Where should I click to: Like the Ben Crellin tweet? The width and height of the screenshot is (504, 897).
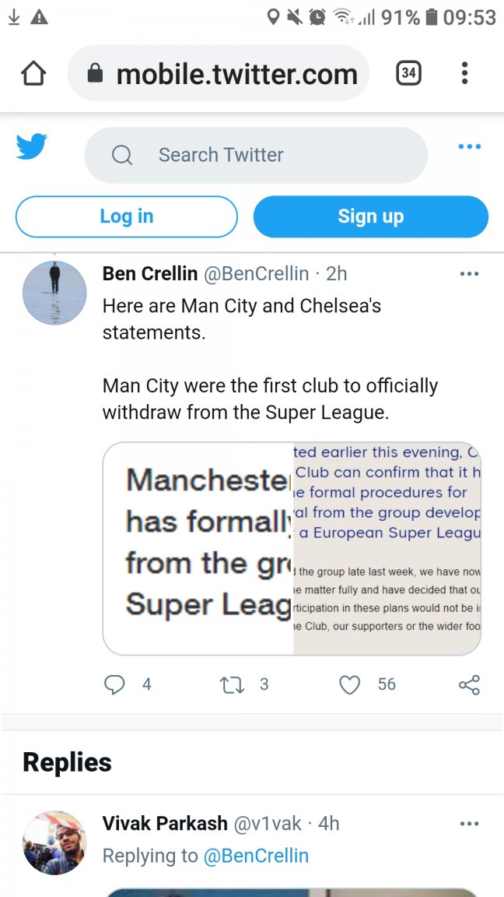click(x=350, y=684)
